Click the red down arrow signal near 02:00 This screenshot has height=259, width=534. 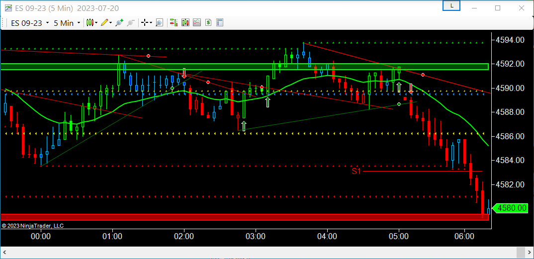[184, 73]
